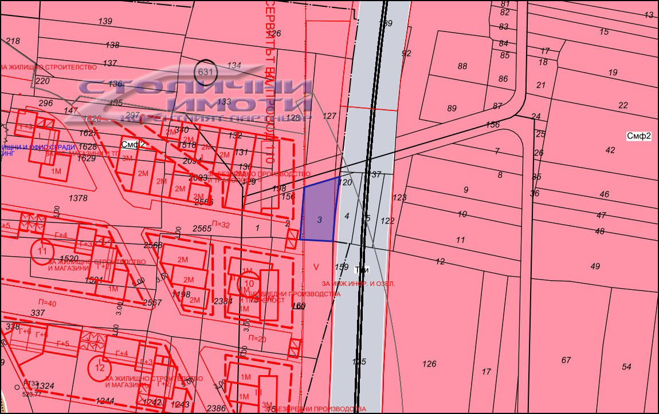Viewport: 659px width, 414px height.
Task: Click the crossed square symbol beside parcel 2
Action: pyautogui.click(x=292, y=234)
